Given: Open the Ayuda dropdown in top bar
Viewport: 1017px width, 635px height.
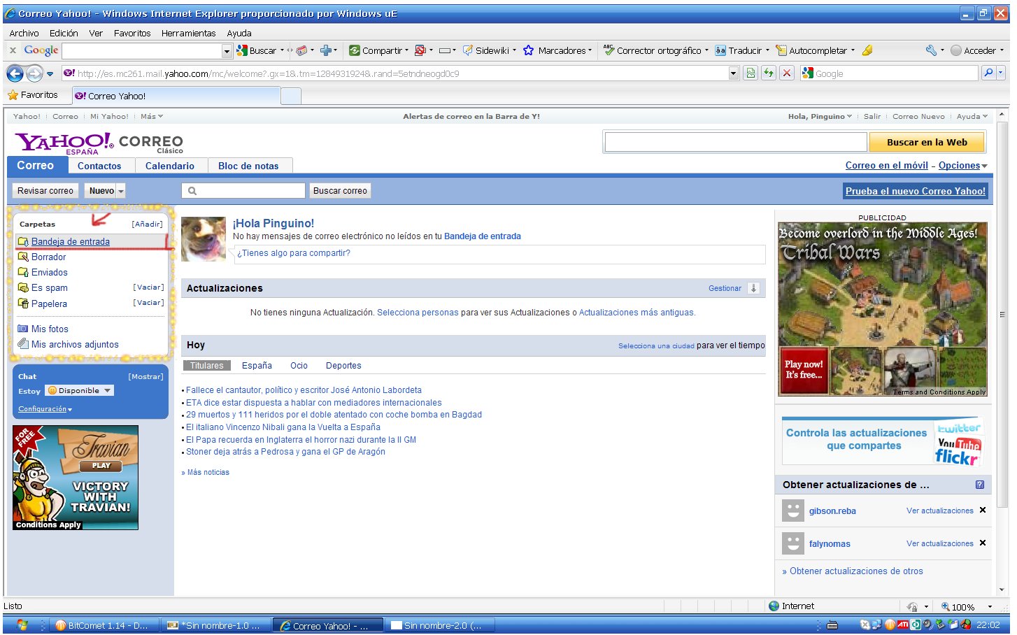Looking at the screenshot, I should point(972,117).
